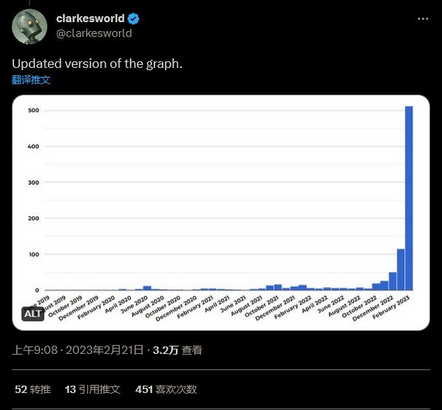
Task: Show the 13 引用推文 quote tweets
Action: (92, 389)
